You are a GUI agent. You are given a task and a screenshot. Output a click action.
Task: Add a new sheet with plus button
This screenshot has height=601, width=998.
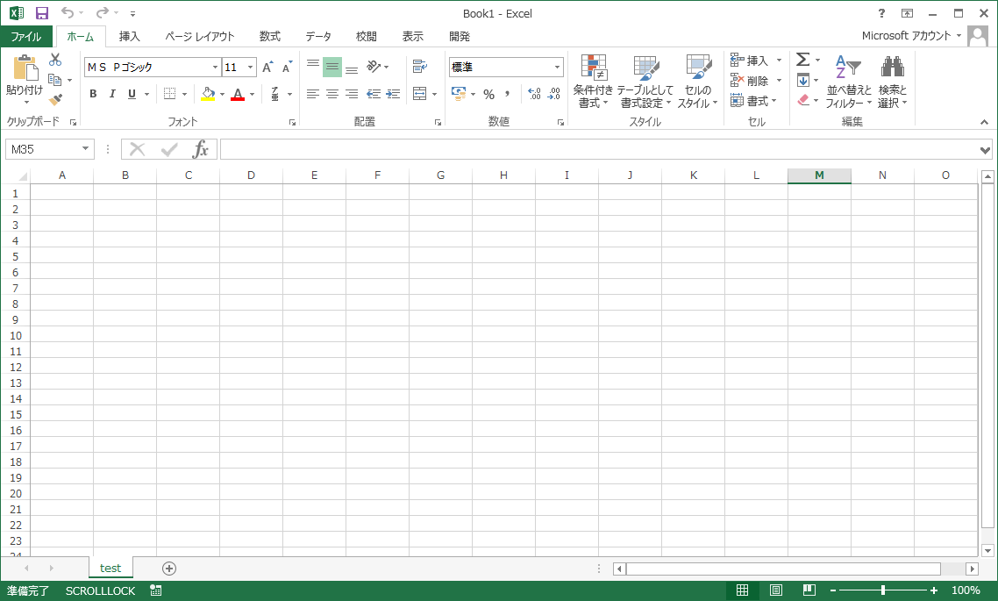pos(169,569)
